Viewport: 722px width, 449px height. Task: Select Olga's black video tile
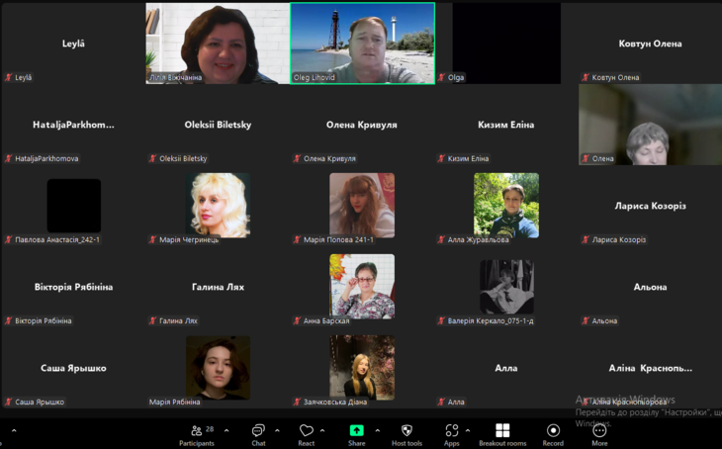pos(506,44)
